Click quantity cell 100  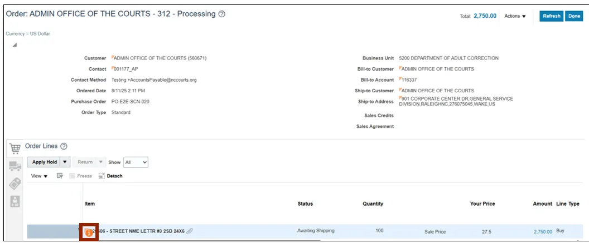[379, 231]
